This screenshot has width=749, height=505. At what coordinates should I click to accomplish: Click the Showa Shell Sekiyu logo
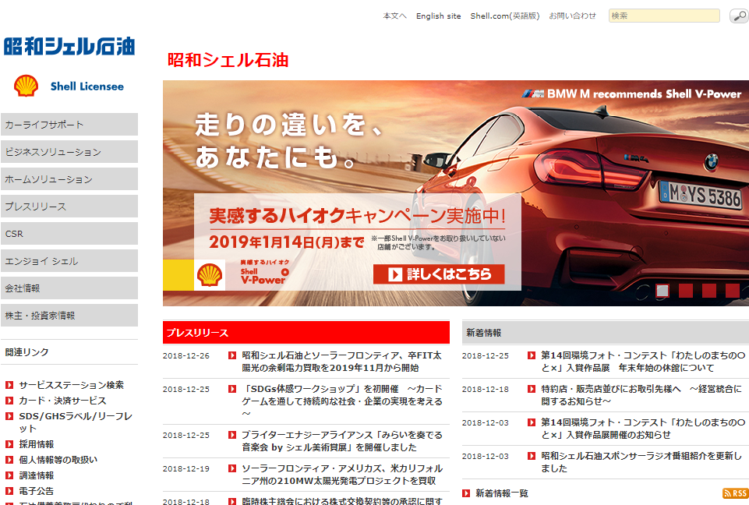tap(69, 46)
